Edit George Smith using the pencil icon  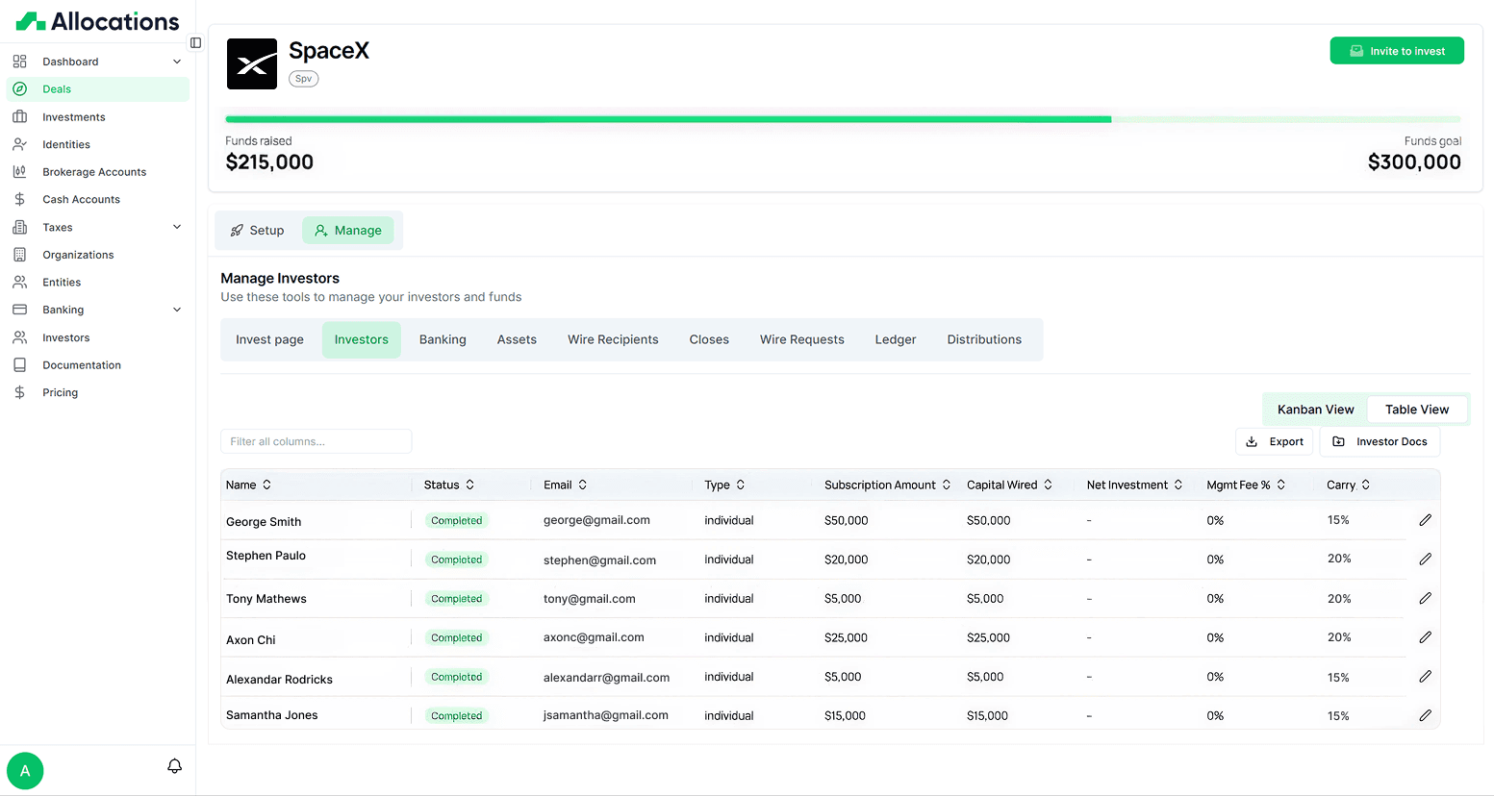click(1425, 519)
